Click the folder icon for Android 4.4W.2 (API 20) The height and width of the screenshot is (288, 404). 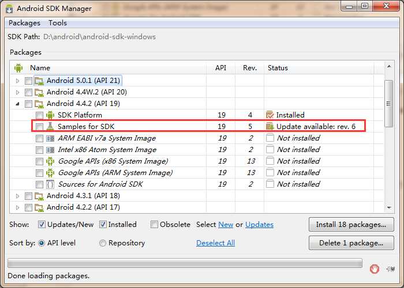(39, 92)
